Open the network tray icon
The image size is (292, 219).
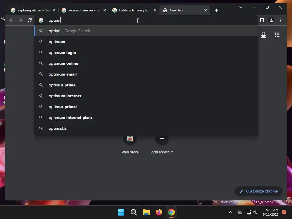(249, 212)
